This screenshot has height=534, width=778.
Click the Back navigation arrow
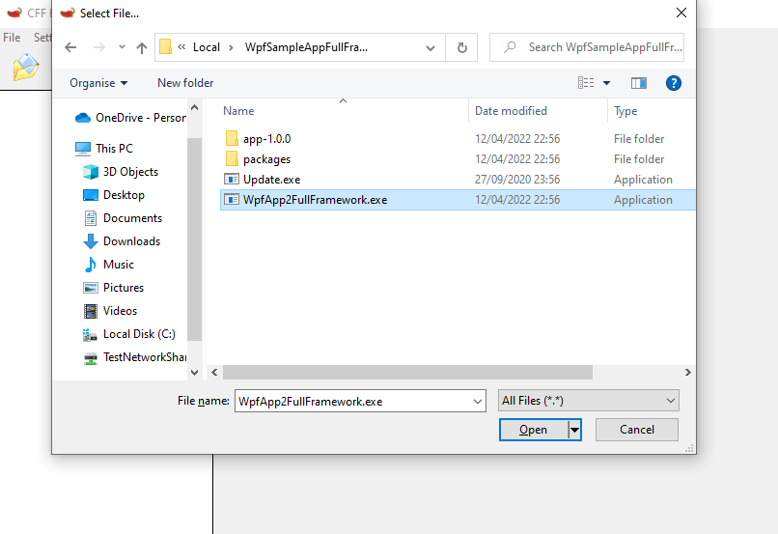coord(70,47)
